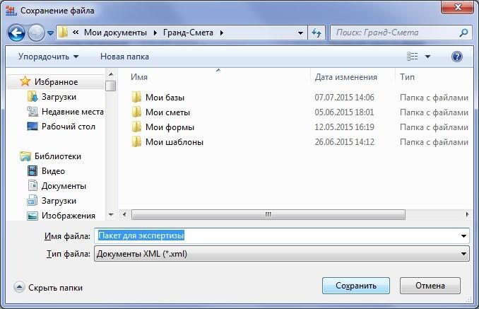Click the Загрузки icon under Избранное
This screenshot has height=309, width=479.
(32, 97)
